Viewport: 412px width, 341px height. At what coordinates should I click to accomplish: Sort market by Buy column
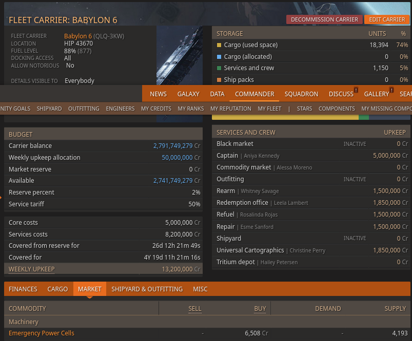tap(260, 309)
